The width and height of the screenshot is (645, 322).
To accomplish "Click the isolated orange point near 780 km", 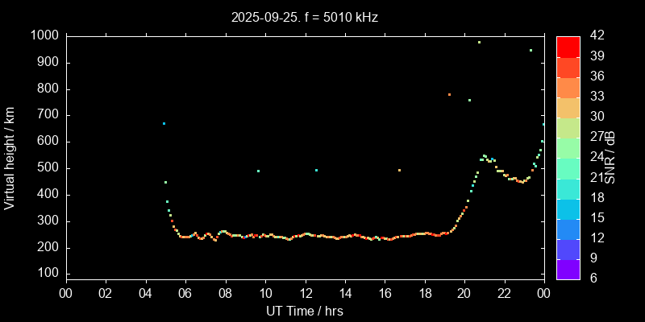I will tap(449, 94).
